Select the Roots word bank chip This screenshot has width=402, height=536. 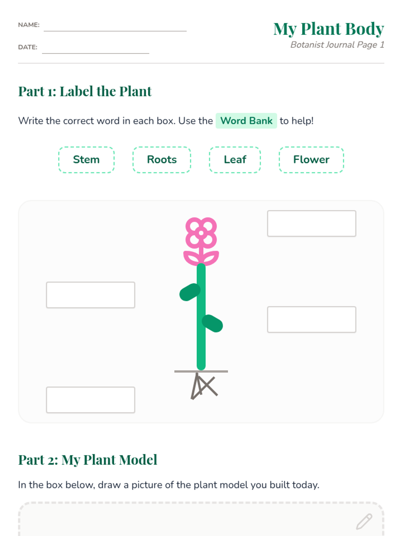[162, 160]
